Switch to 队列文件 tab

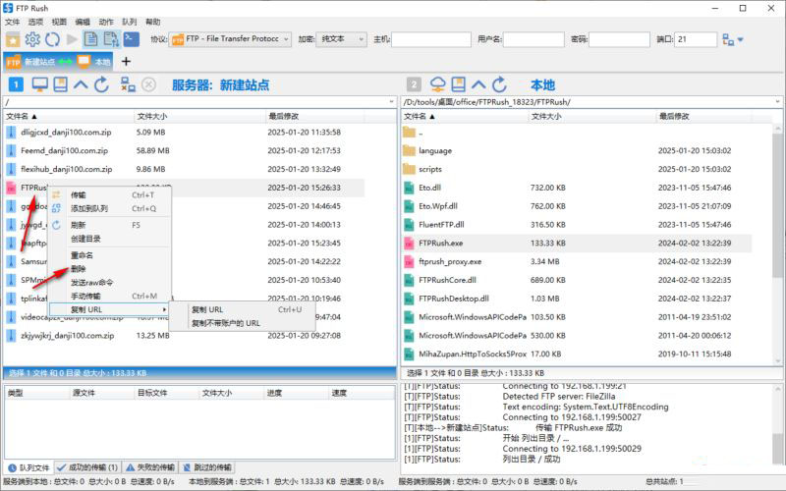tap(29, 467)
